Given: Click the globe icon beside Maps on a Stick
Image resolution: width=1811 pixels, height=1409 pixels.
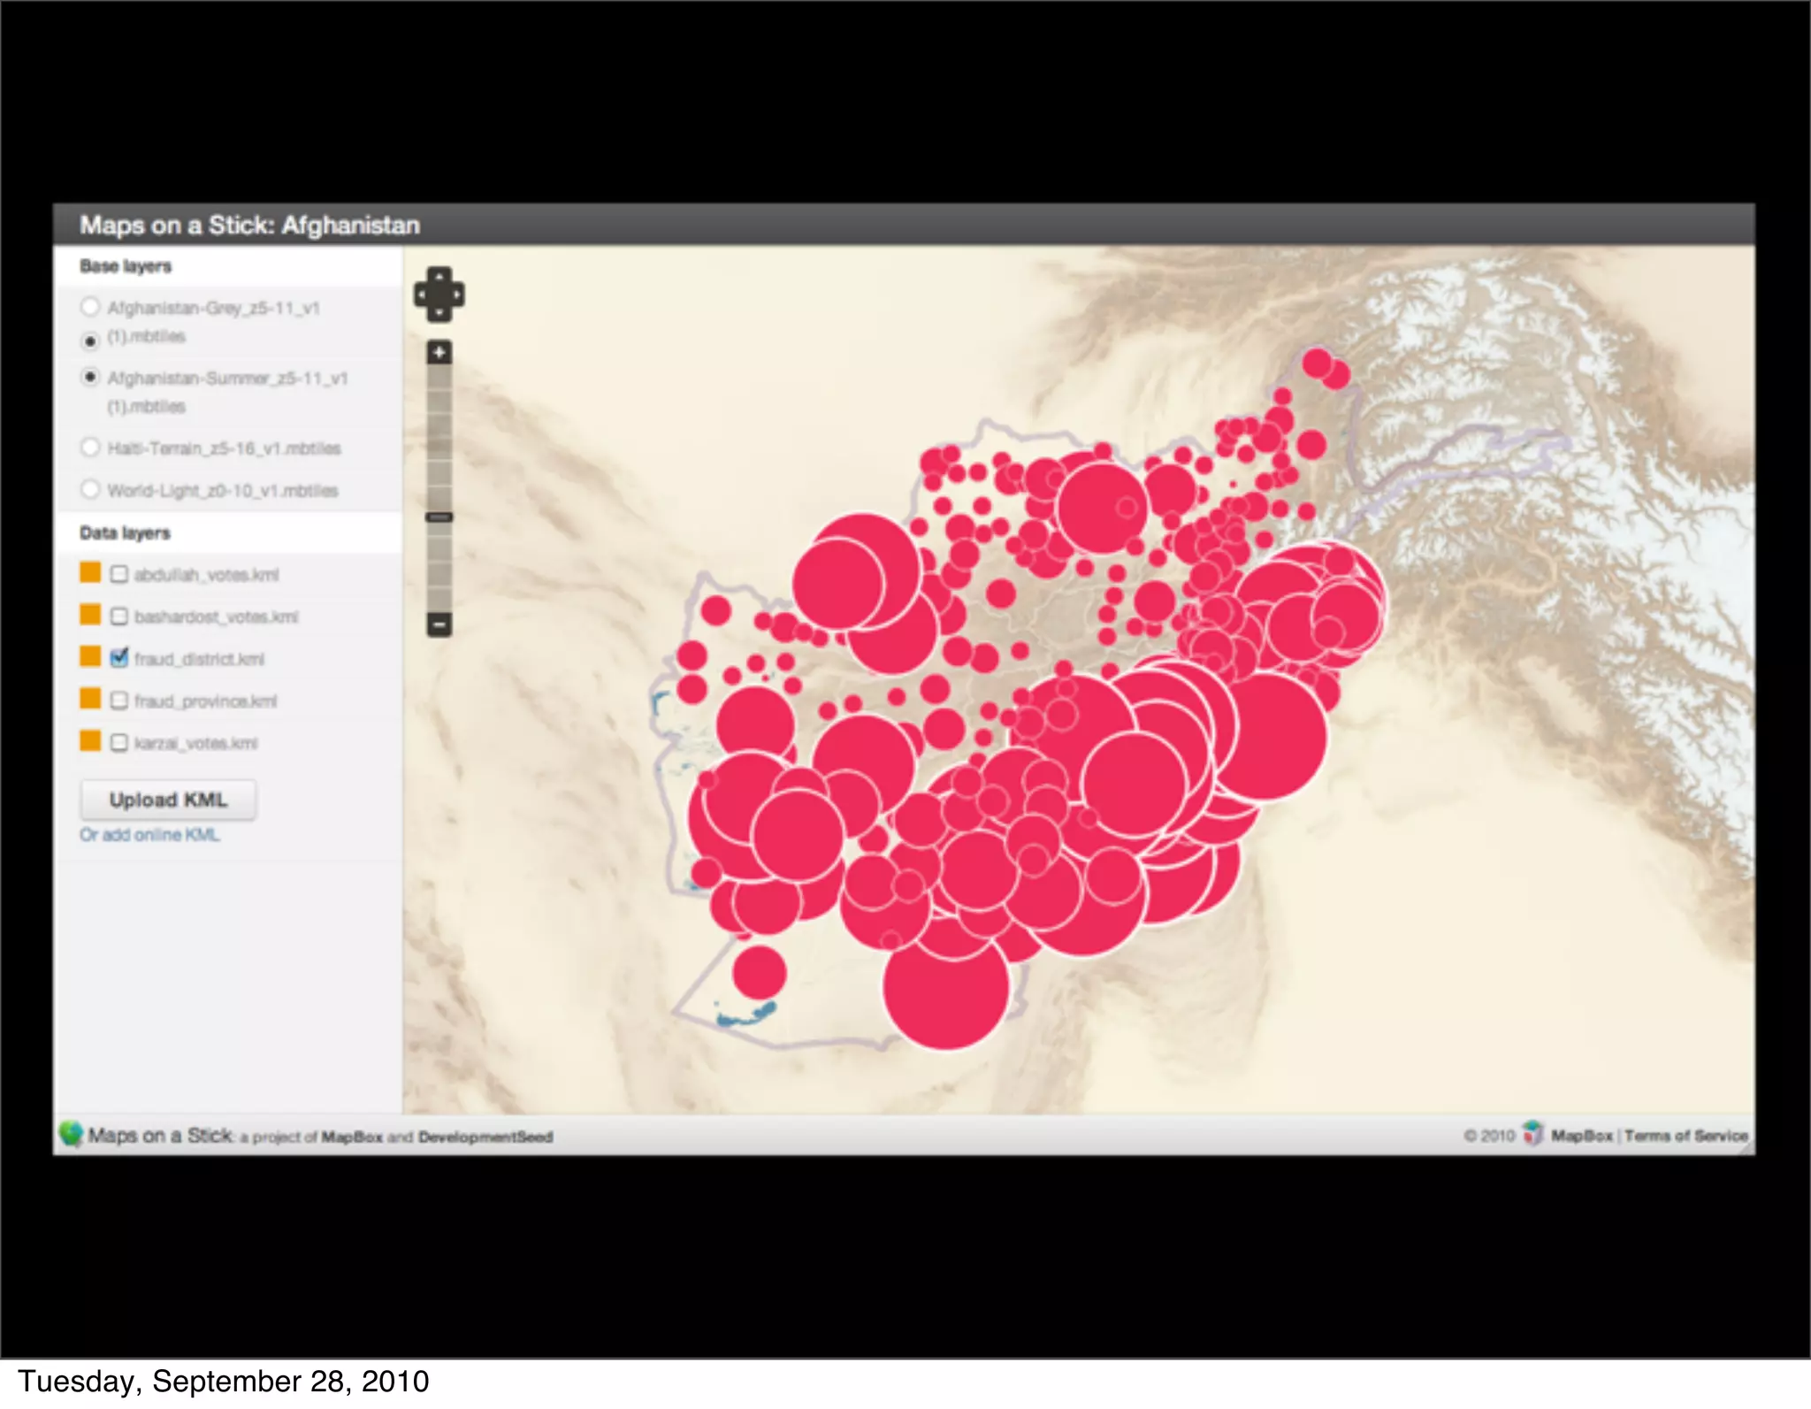Looking at the screenshot, I should click(71, 1134).
